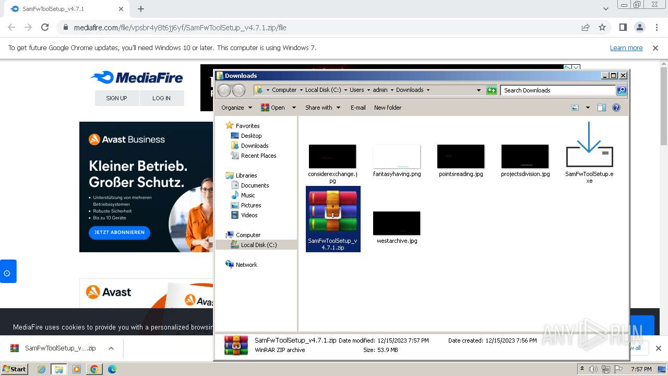This screenshot has height=376, width=668.
Task: Select Recent Places under Favorites
Action: [x=258, y=156]
